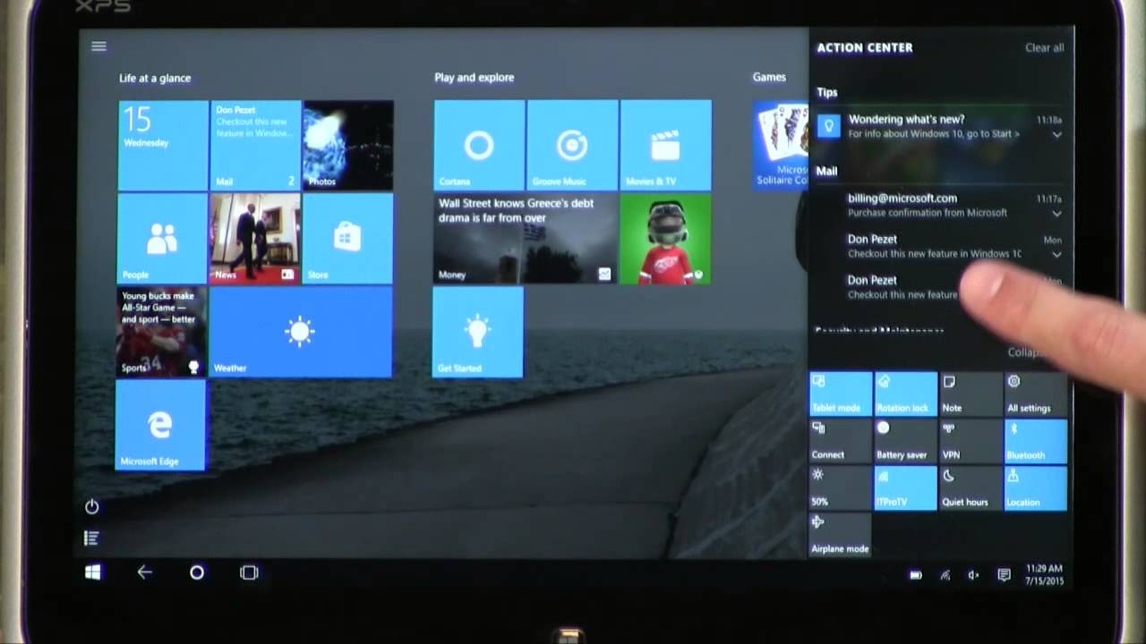This screenshot has width=1146, height=644.
Task: Click the battery icon in tray
Action: [916, 575]
